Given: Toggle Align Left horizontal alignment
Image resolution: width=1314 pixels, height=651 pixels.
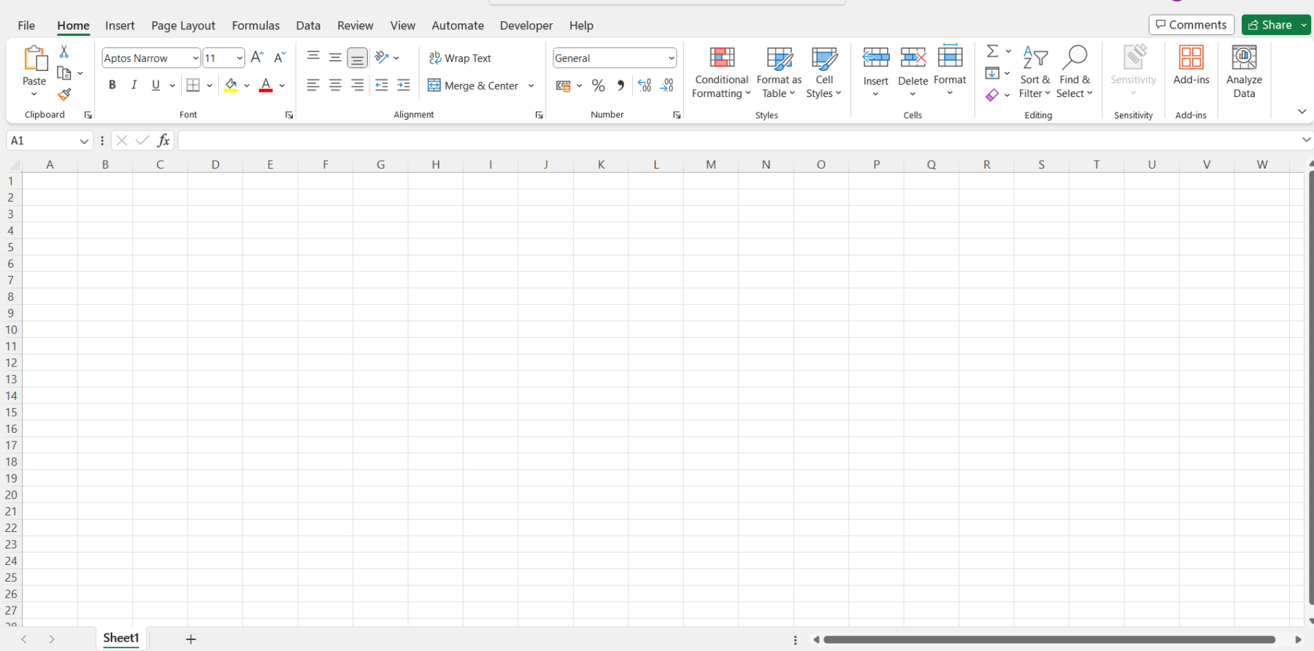Looking at the screenshot, I should [313, 85].
